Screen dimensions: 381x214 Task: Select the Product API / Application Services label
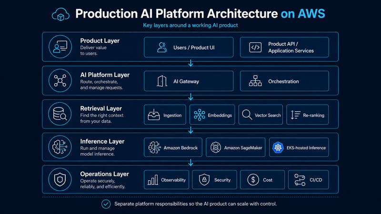pos(291,47)
